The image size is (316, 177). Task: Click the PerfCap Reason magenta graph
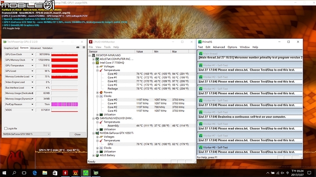coord(65,104)
